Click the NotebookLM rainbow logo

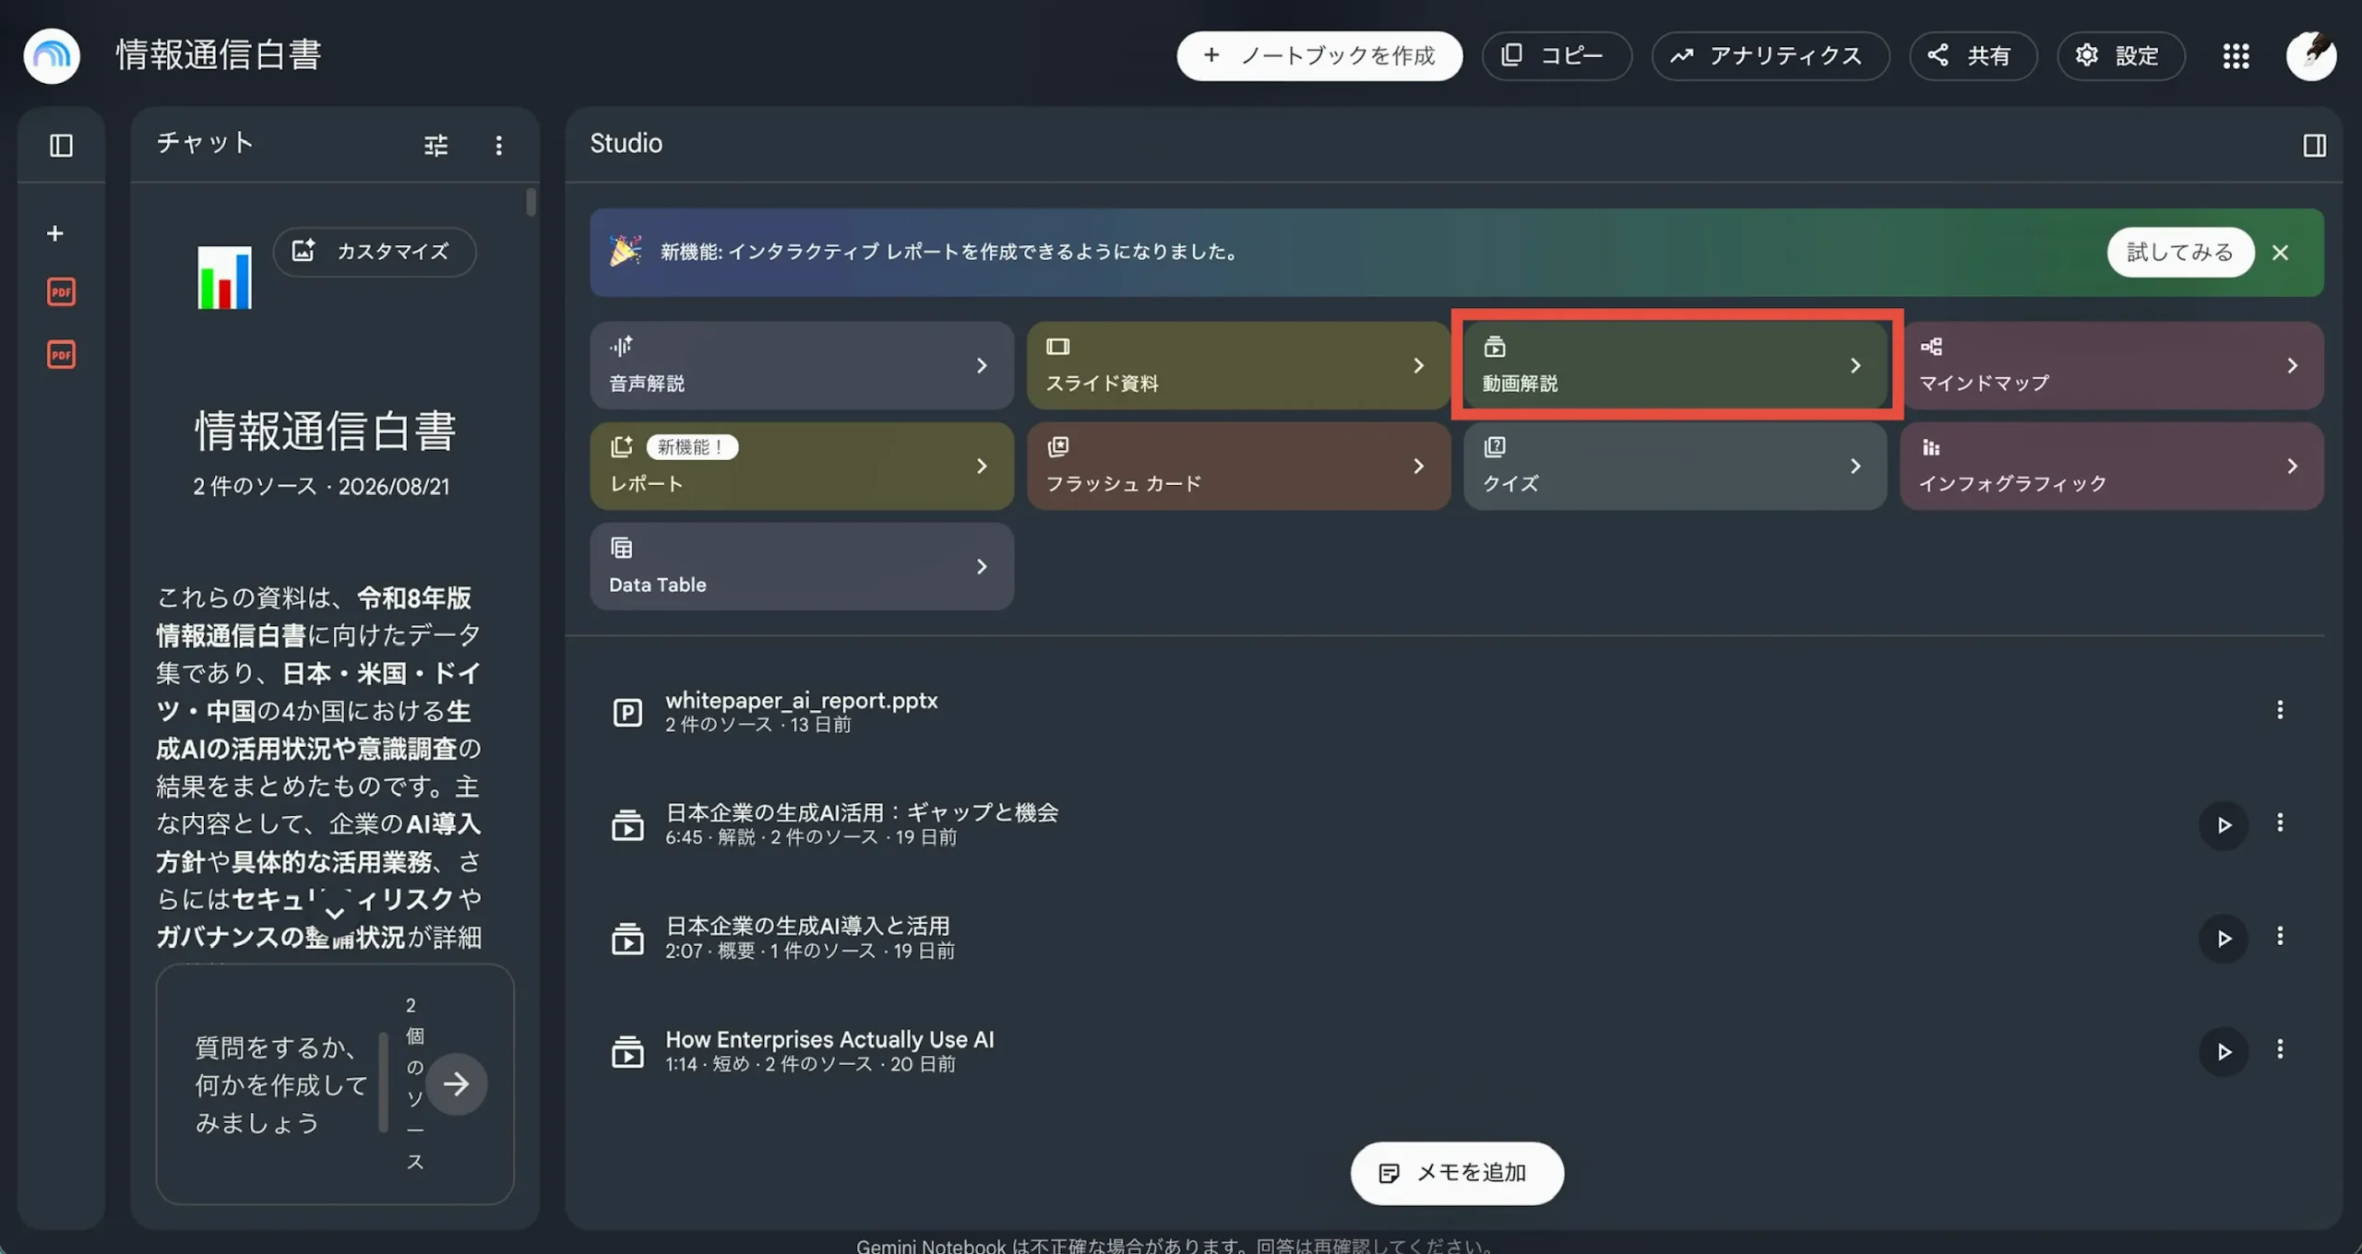[x=52, y=55]
